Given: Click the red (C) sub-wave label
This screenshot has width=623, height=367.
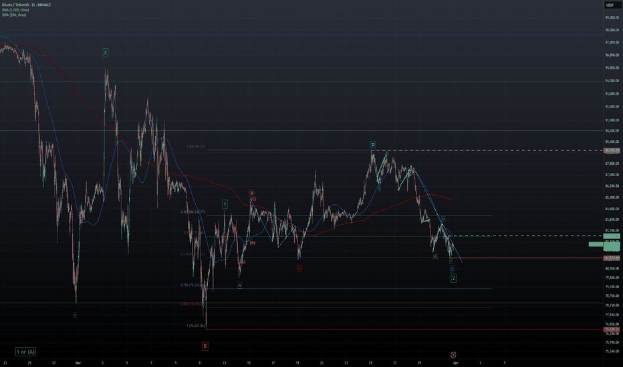Looking at the screenshot, I should [253, 199].
